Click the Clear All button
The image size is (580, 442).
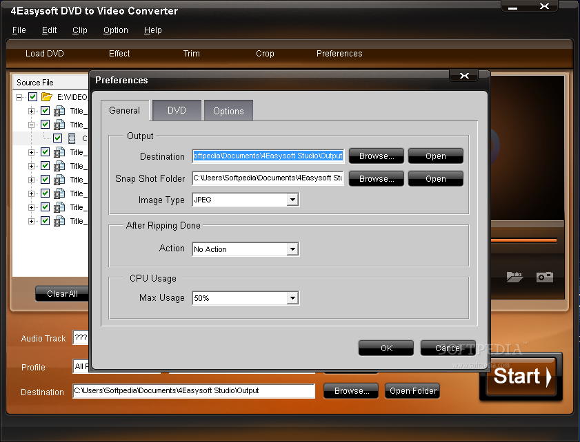pos(62,294)
